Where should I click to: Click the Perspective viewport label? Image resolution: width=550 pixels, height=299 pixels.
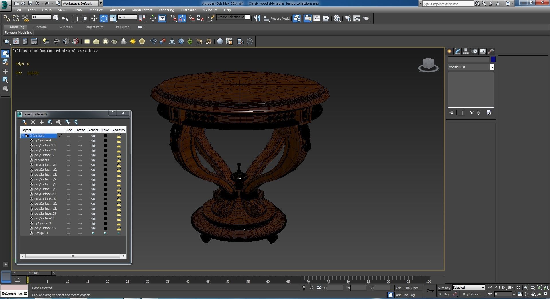(x=29, y=51)
